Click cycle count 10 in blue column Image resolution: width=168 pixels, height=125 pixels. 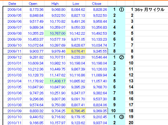point(113,111)
